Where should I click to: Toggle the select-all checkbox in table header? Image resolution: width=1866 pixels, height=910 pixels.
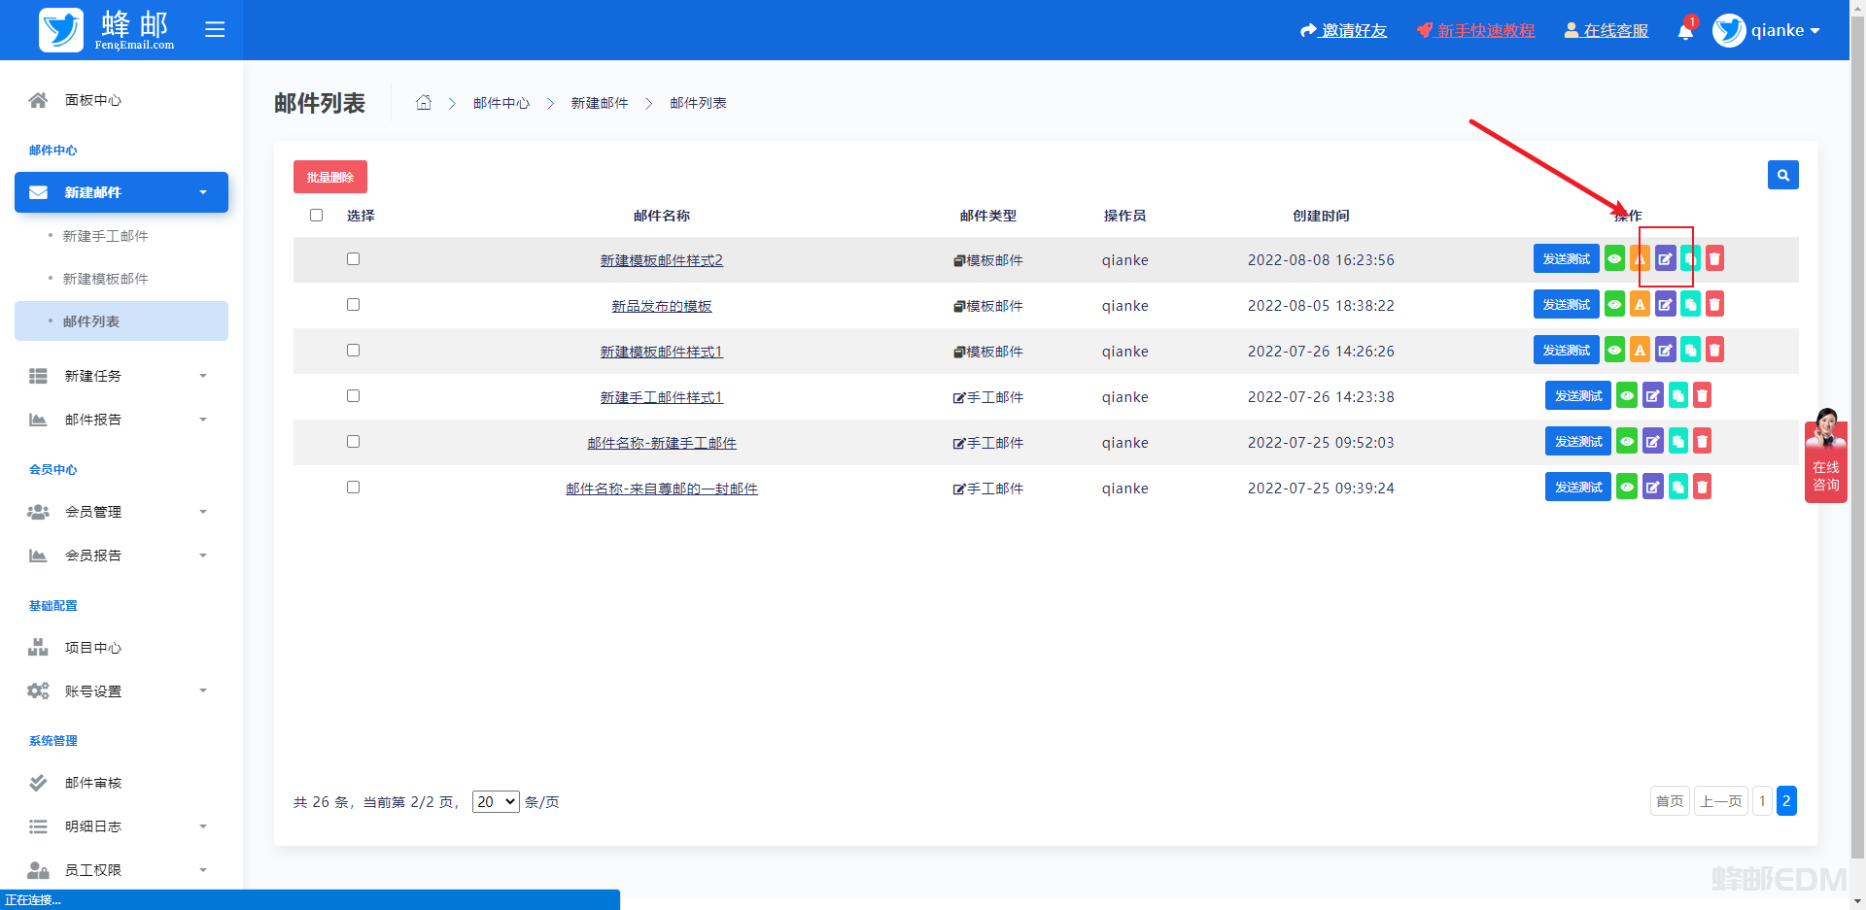(x=316, y=216)
